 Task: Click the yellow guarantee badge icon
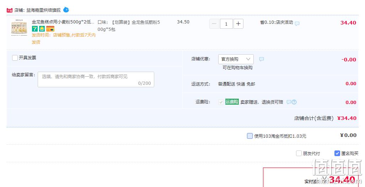[x=42, y=29]
